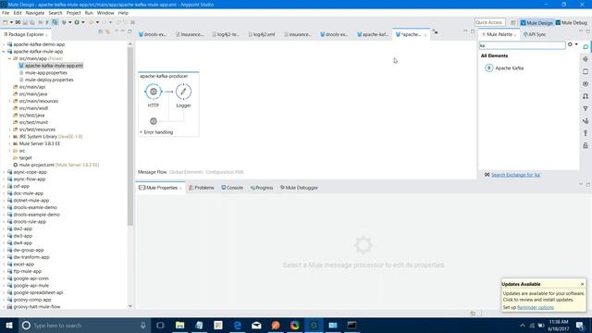
Task: Open Windows Task View
Action: pyautogui.click(x=160, y=325)
